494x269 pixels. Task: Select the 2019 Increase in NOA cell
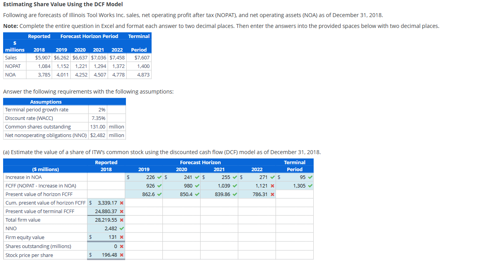click(143, 177)
